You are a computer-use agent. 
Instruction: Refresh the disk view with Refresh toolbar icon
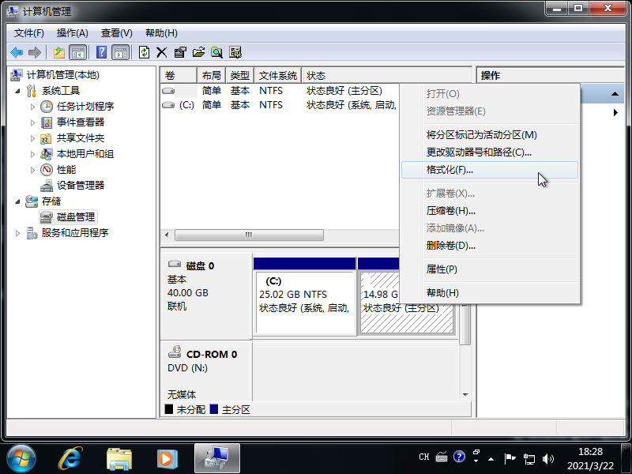[144, 52]
